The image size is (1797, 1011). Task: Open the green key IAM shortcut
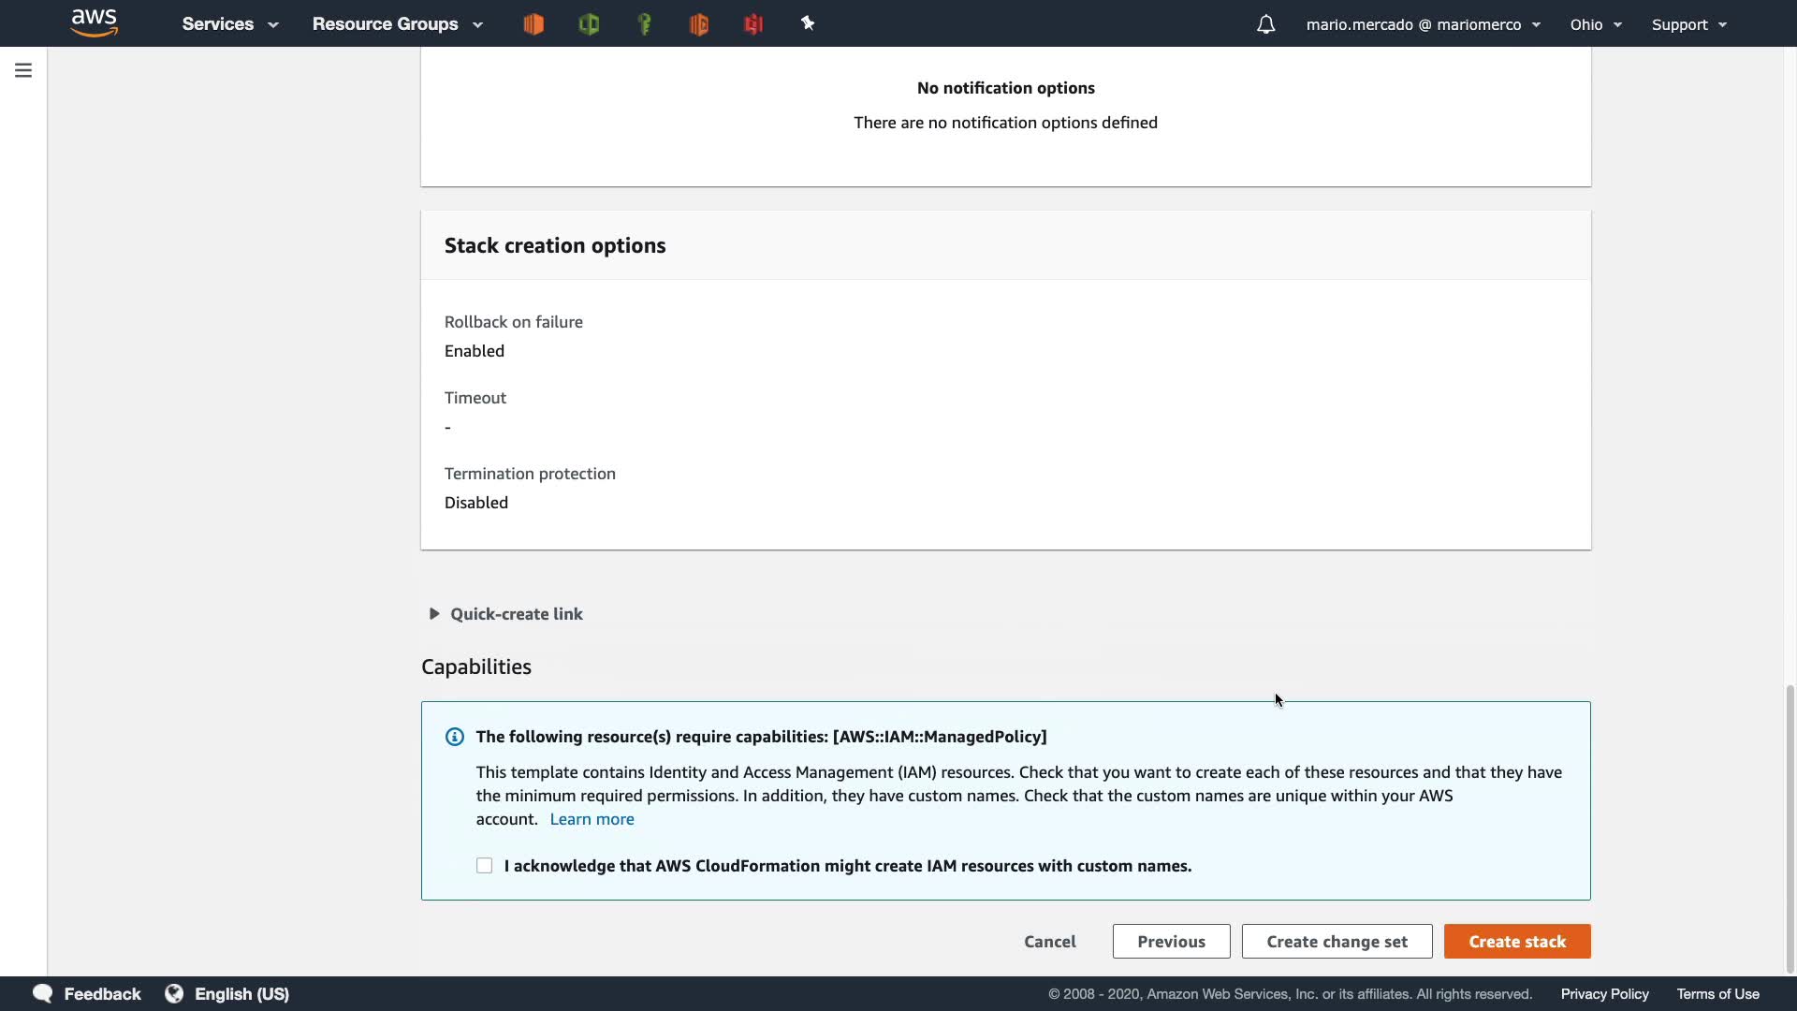pos(644,24)
